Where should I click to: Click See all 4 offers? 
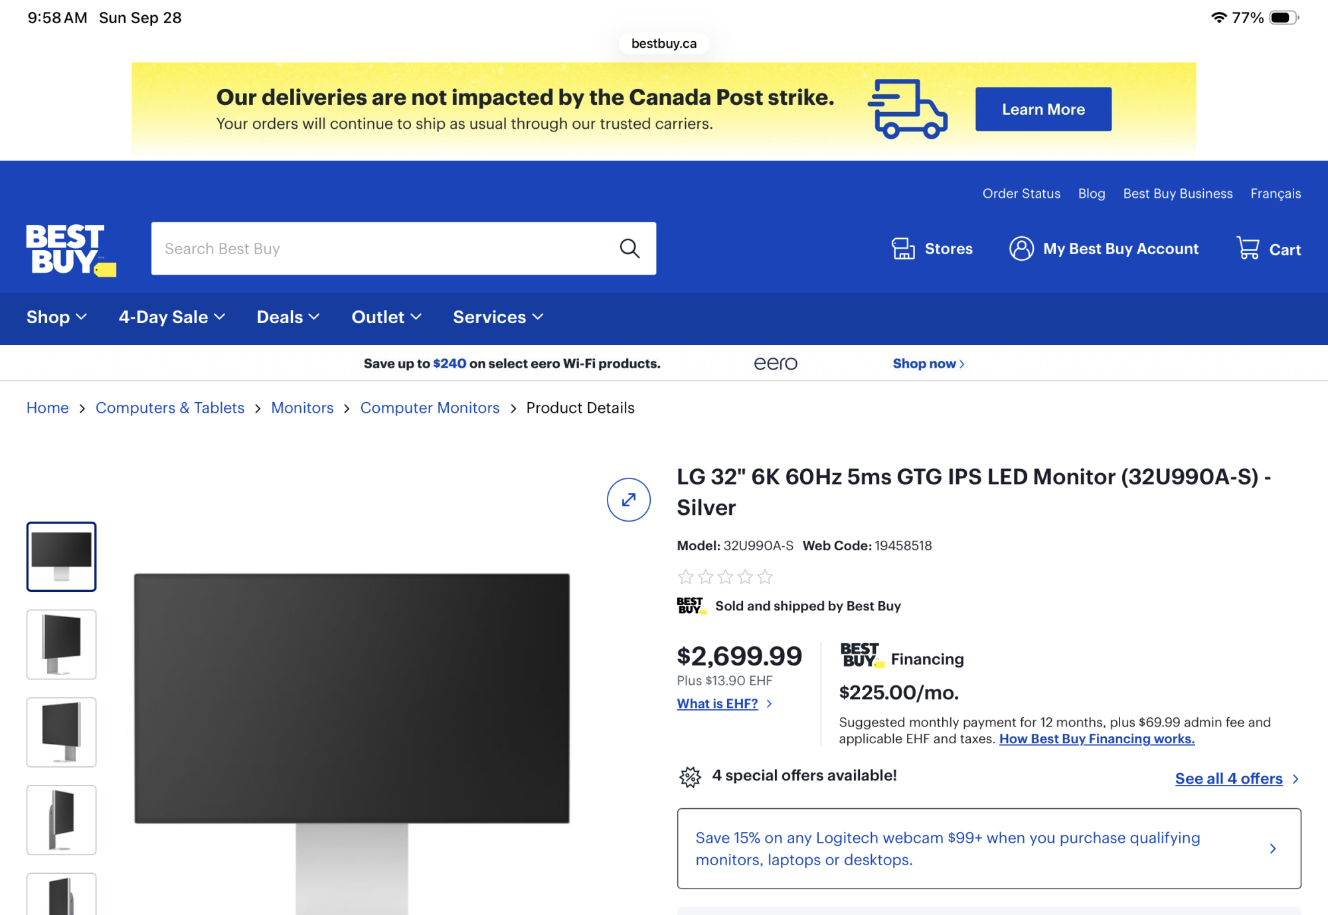click(x=1228, y=779)
